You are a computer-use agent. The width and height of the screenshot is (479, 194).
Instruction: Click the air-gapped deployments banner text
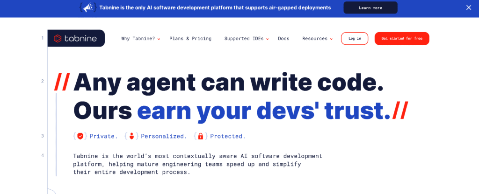click(215, 7)
